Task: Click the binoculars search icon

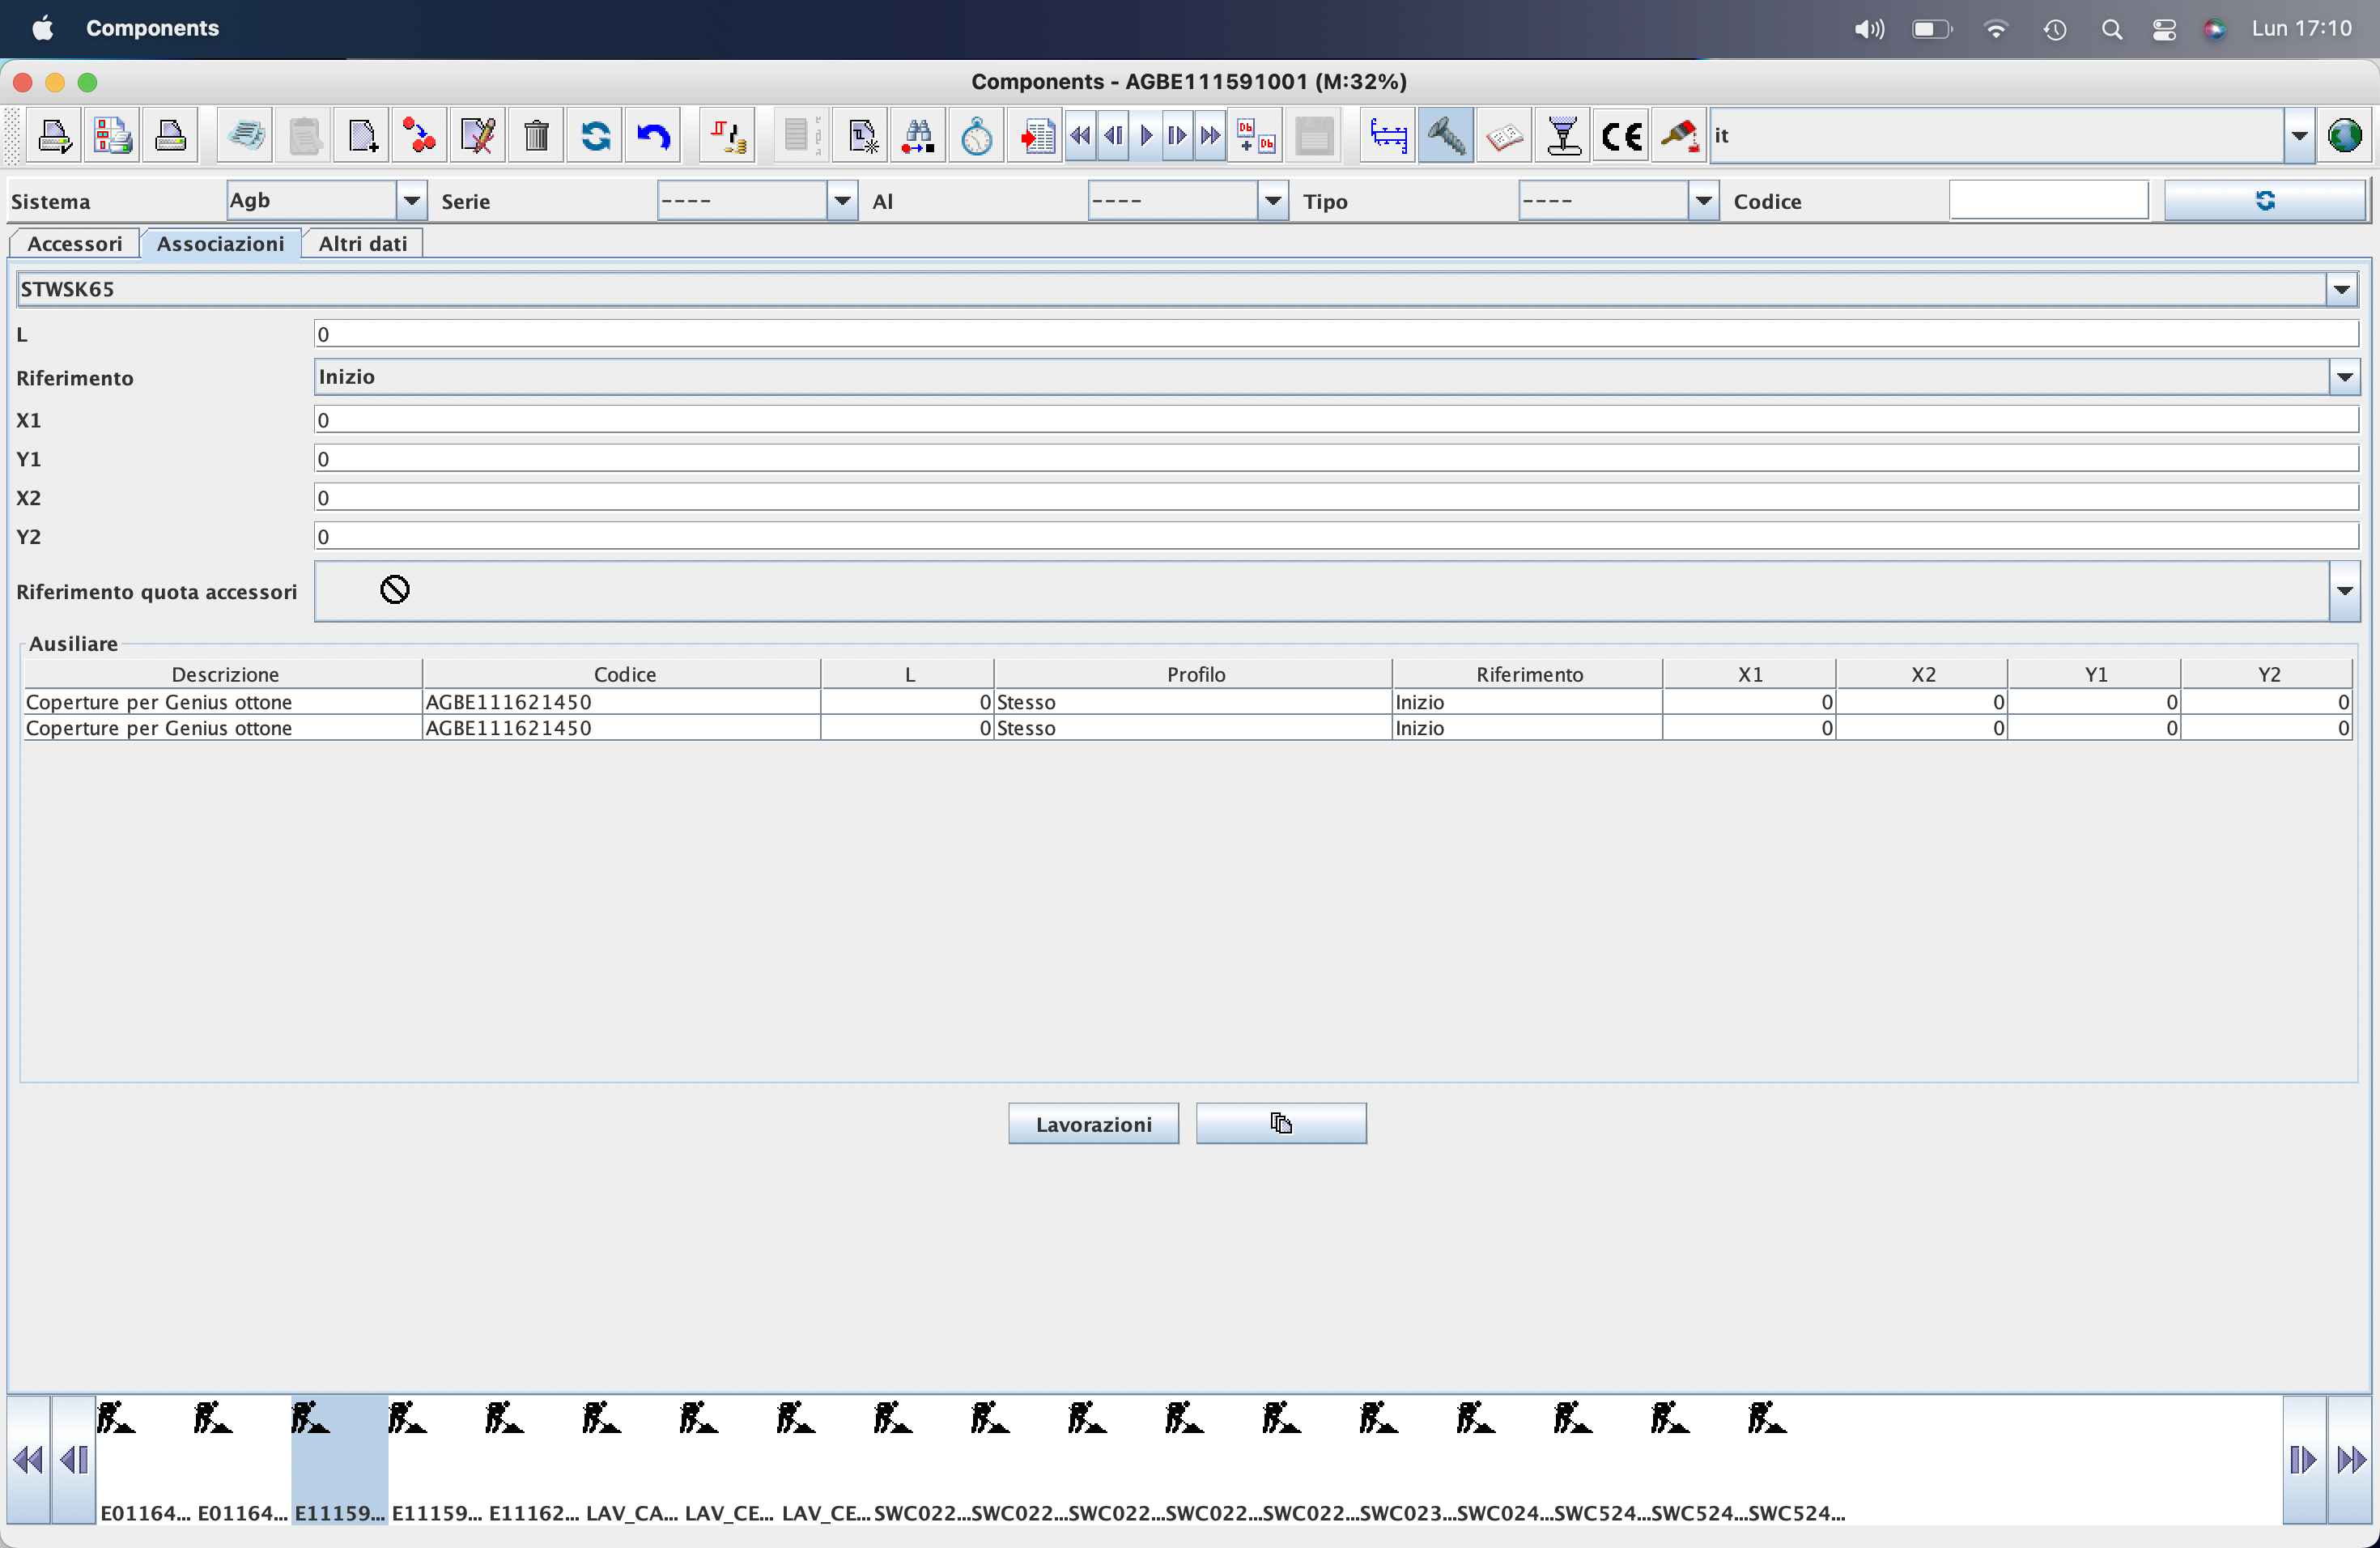Action: (918, 136)
